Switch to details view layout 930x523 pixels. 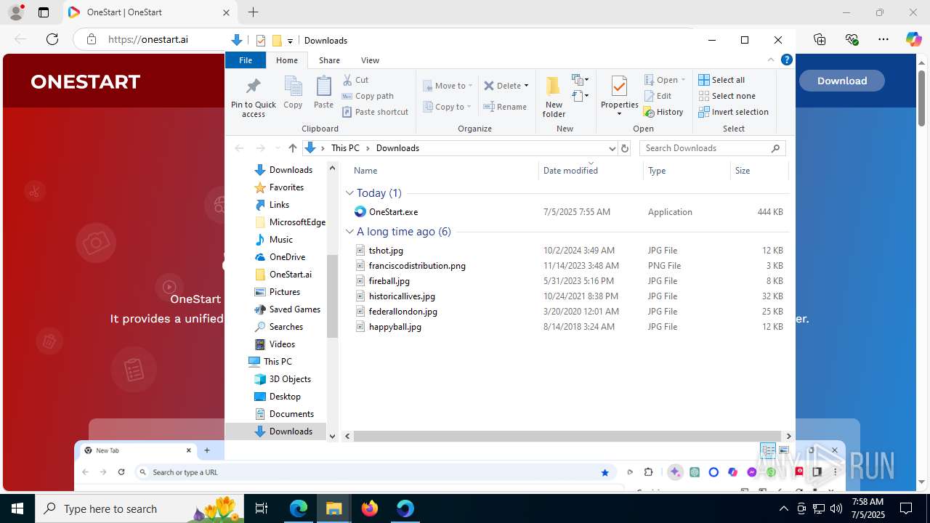click(768, 450)
